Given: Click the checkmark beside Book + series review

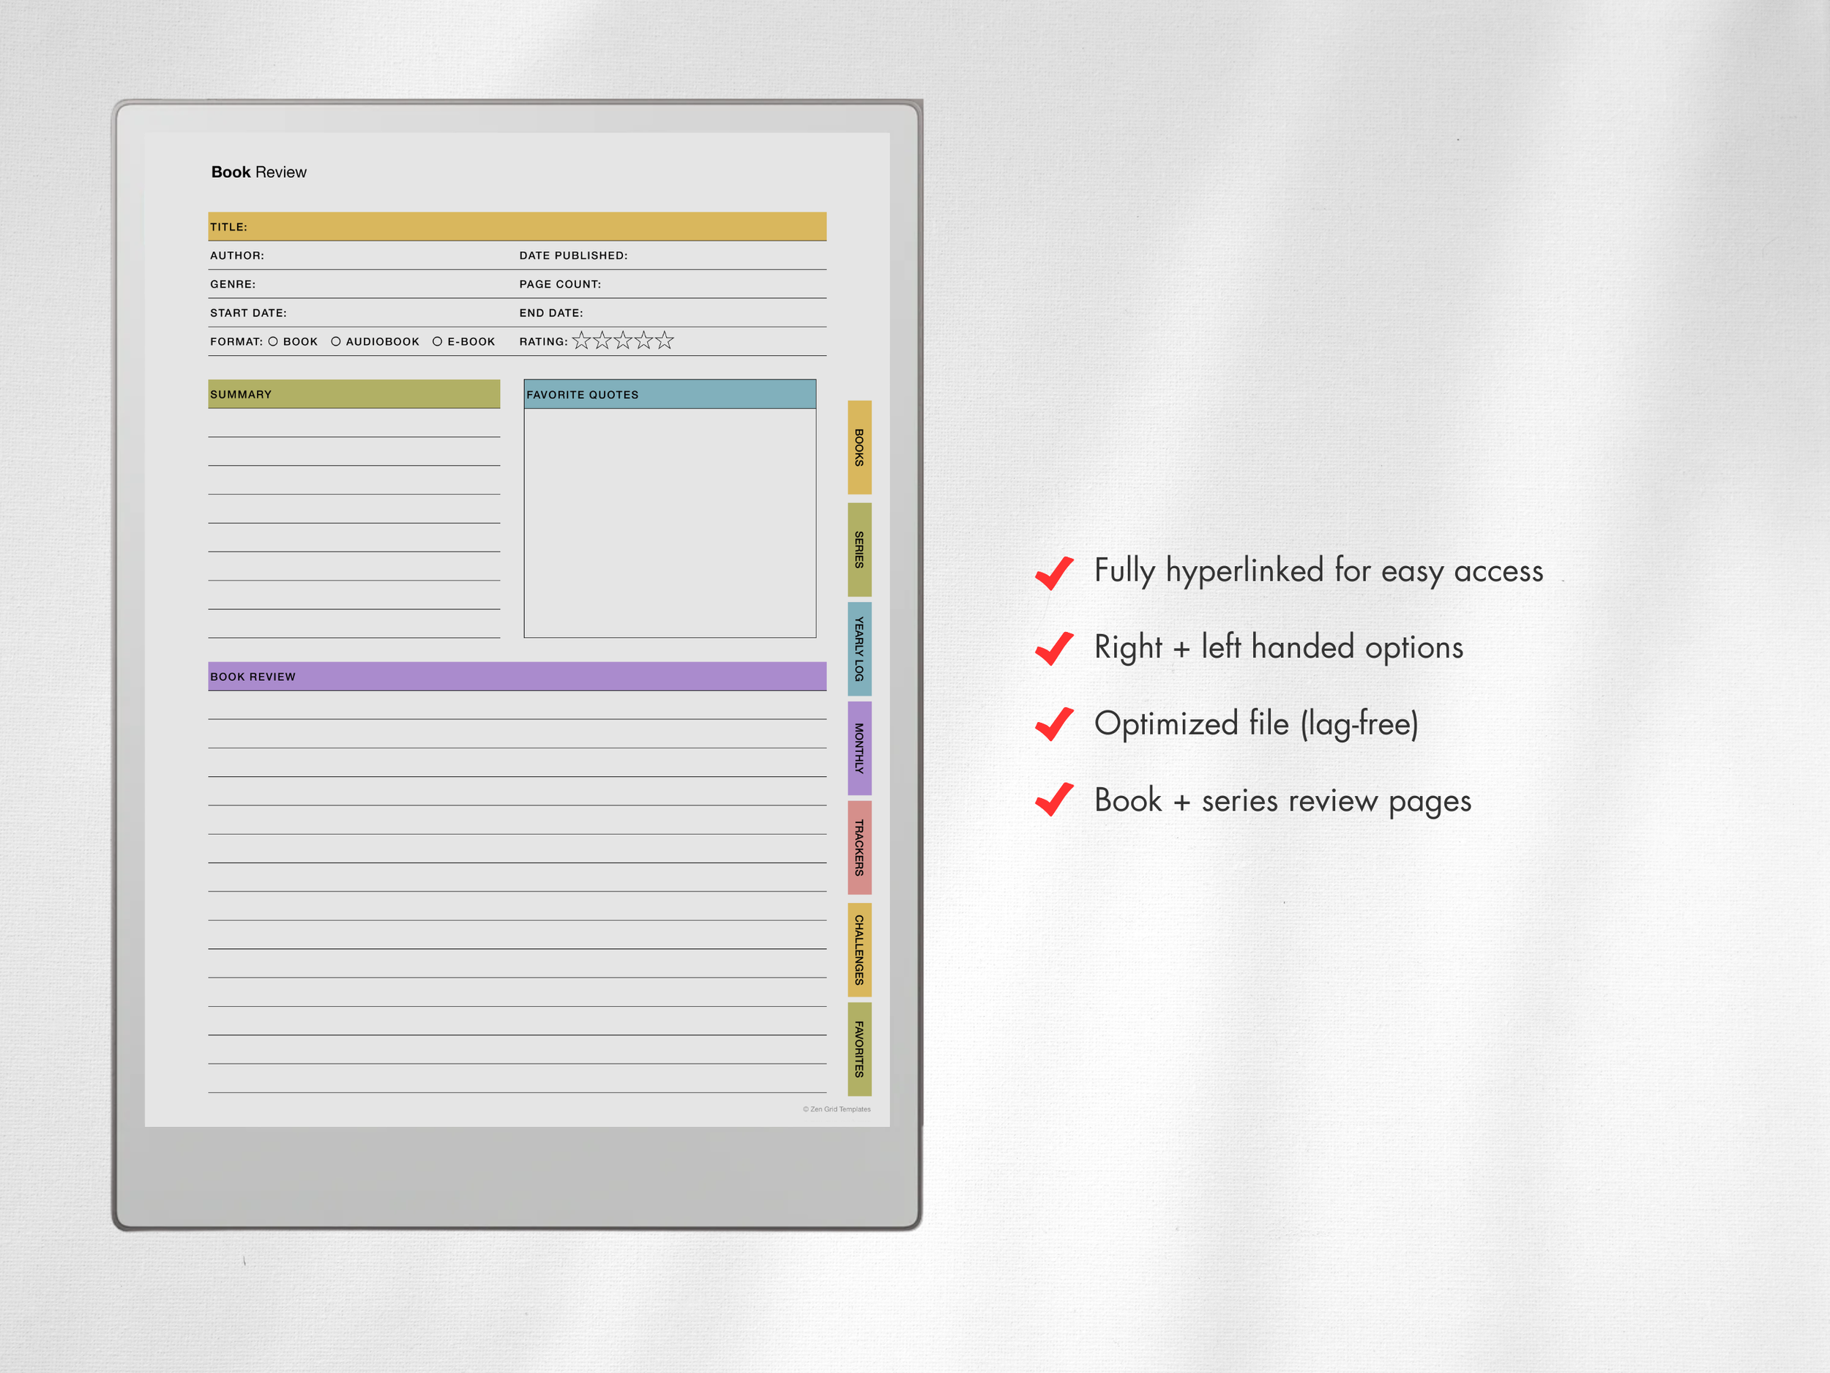Looking at the screenshot, I should pyautogui.click(x=1055, y=800).
